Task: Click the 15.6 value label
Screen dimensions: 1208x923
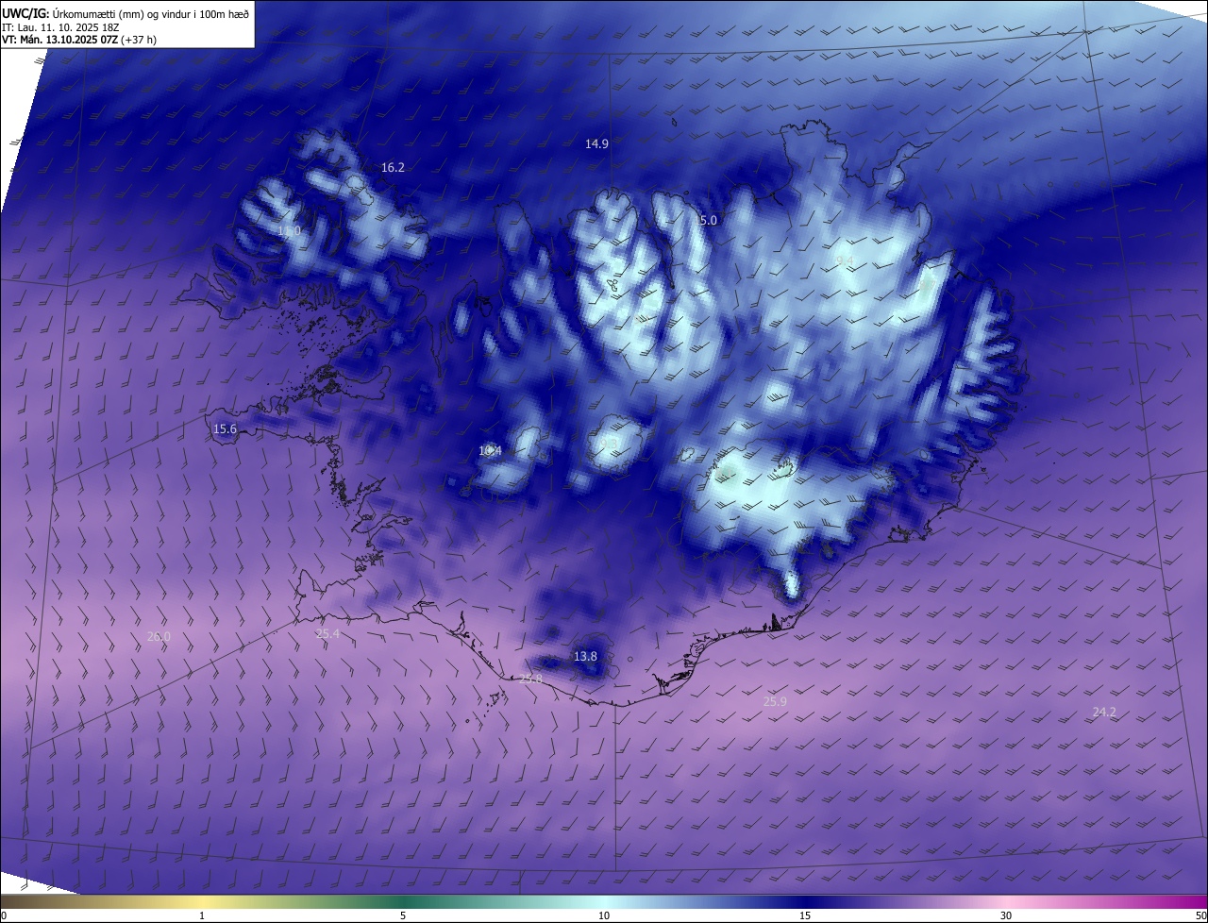Action: click(x=225, y=429)
